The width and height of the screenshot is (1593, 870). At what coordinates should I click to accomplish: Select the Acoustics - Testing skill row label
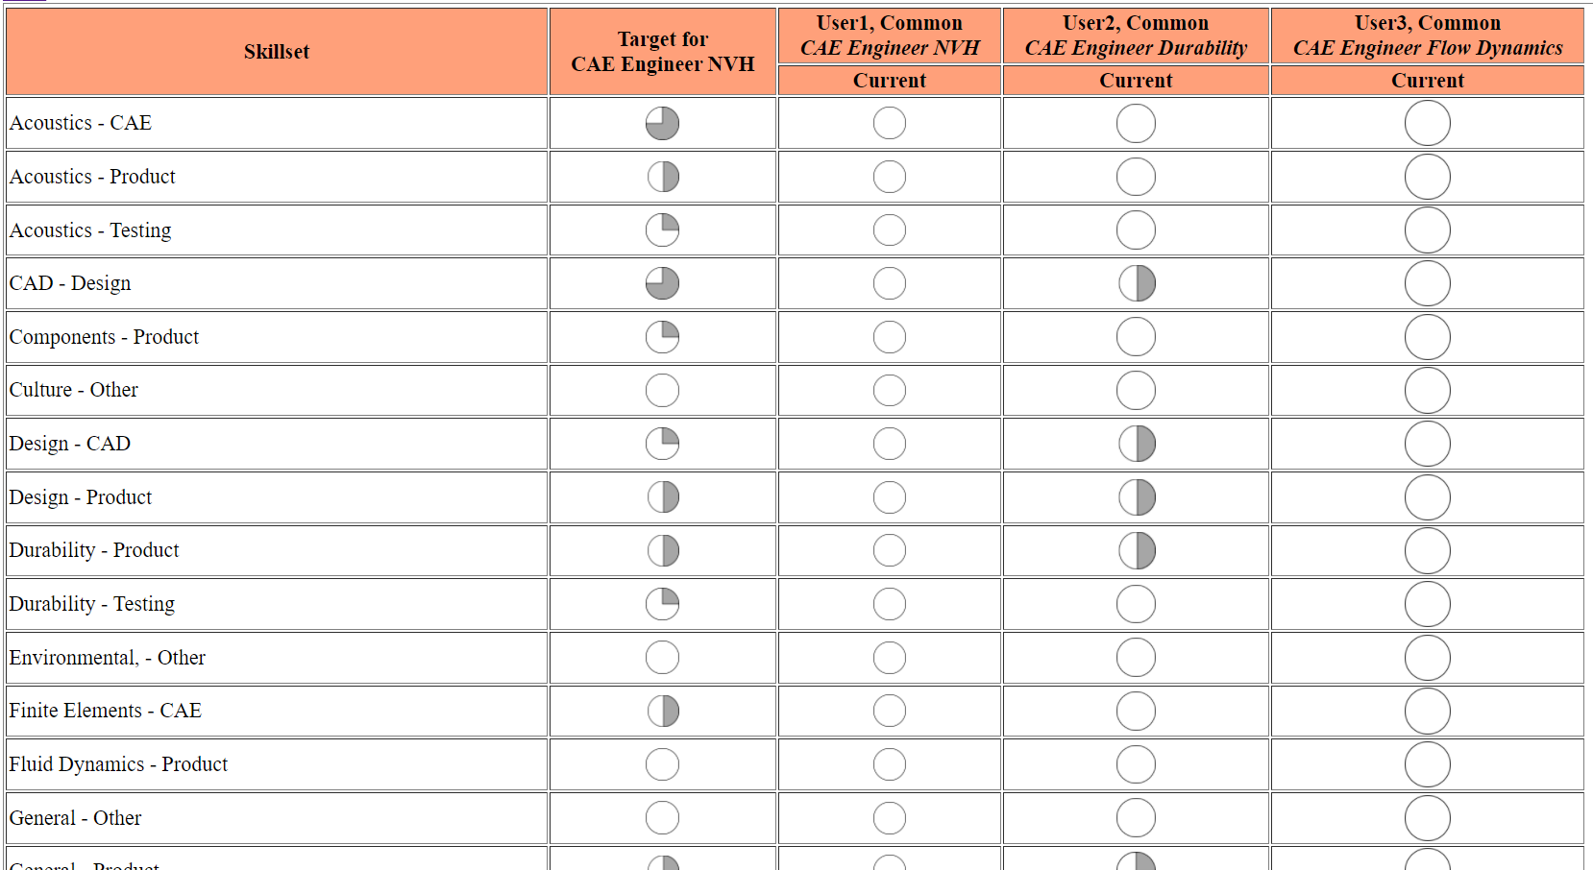pyautogui.click(x=90, y=230)
